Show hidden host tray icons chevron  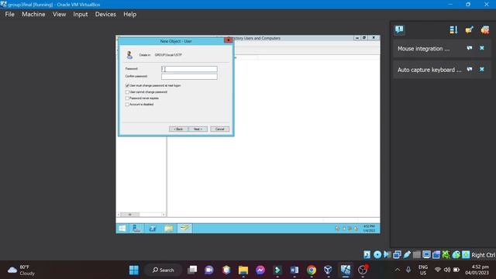pos(398,270)
